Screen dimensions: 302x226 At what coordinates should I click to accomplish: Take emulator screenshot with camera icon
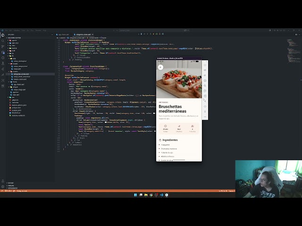[205, 81]
